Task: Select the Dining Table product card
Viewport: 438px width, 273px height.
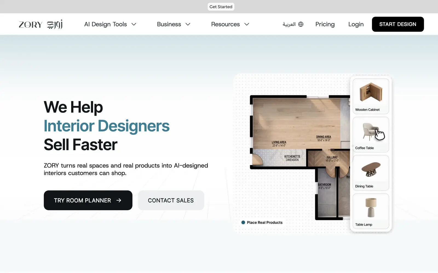Action: [371, 173]
